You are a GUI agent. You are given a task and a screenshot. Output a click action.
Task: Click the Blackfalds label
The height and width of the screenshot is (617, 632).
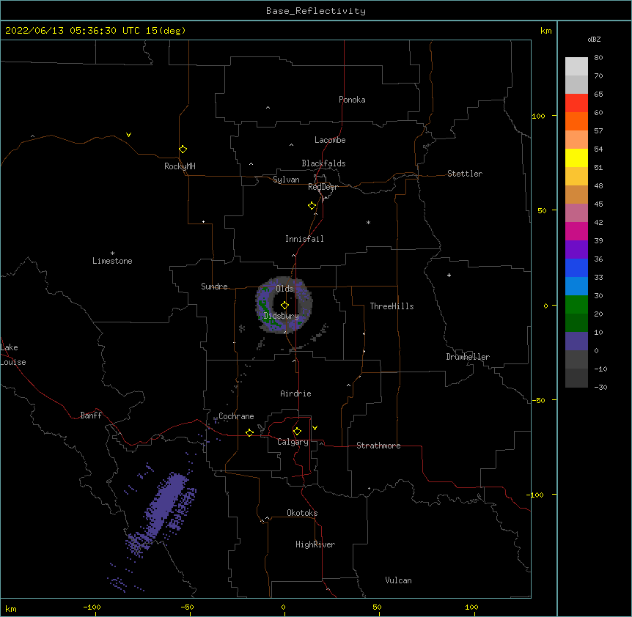point(323,163)
